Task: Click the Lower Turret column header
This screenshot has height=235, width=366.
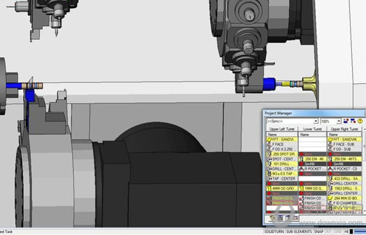Action: click(312, 129)
